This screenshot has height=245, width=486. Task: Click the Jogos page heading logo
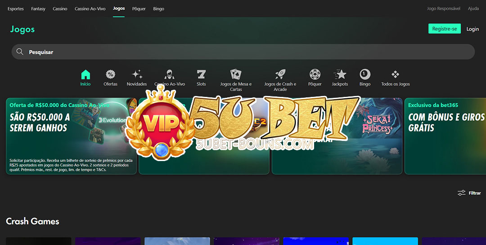click(22, 29)
